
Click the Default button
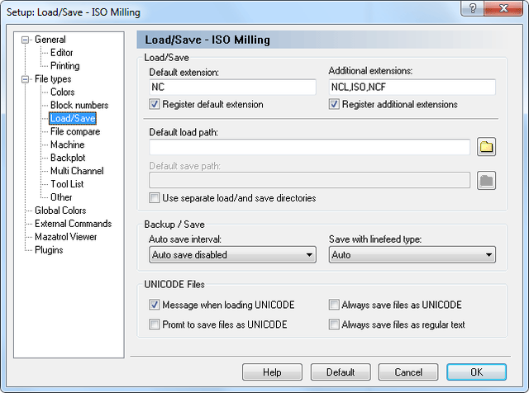pos(341,372)
